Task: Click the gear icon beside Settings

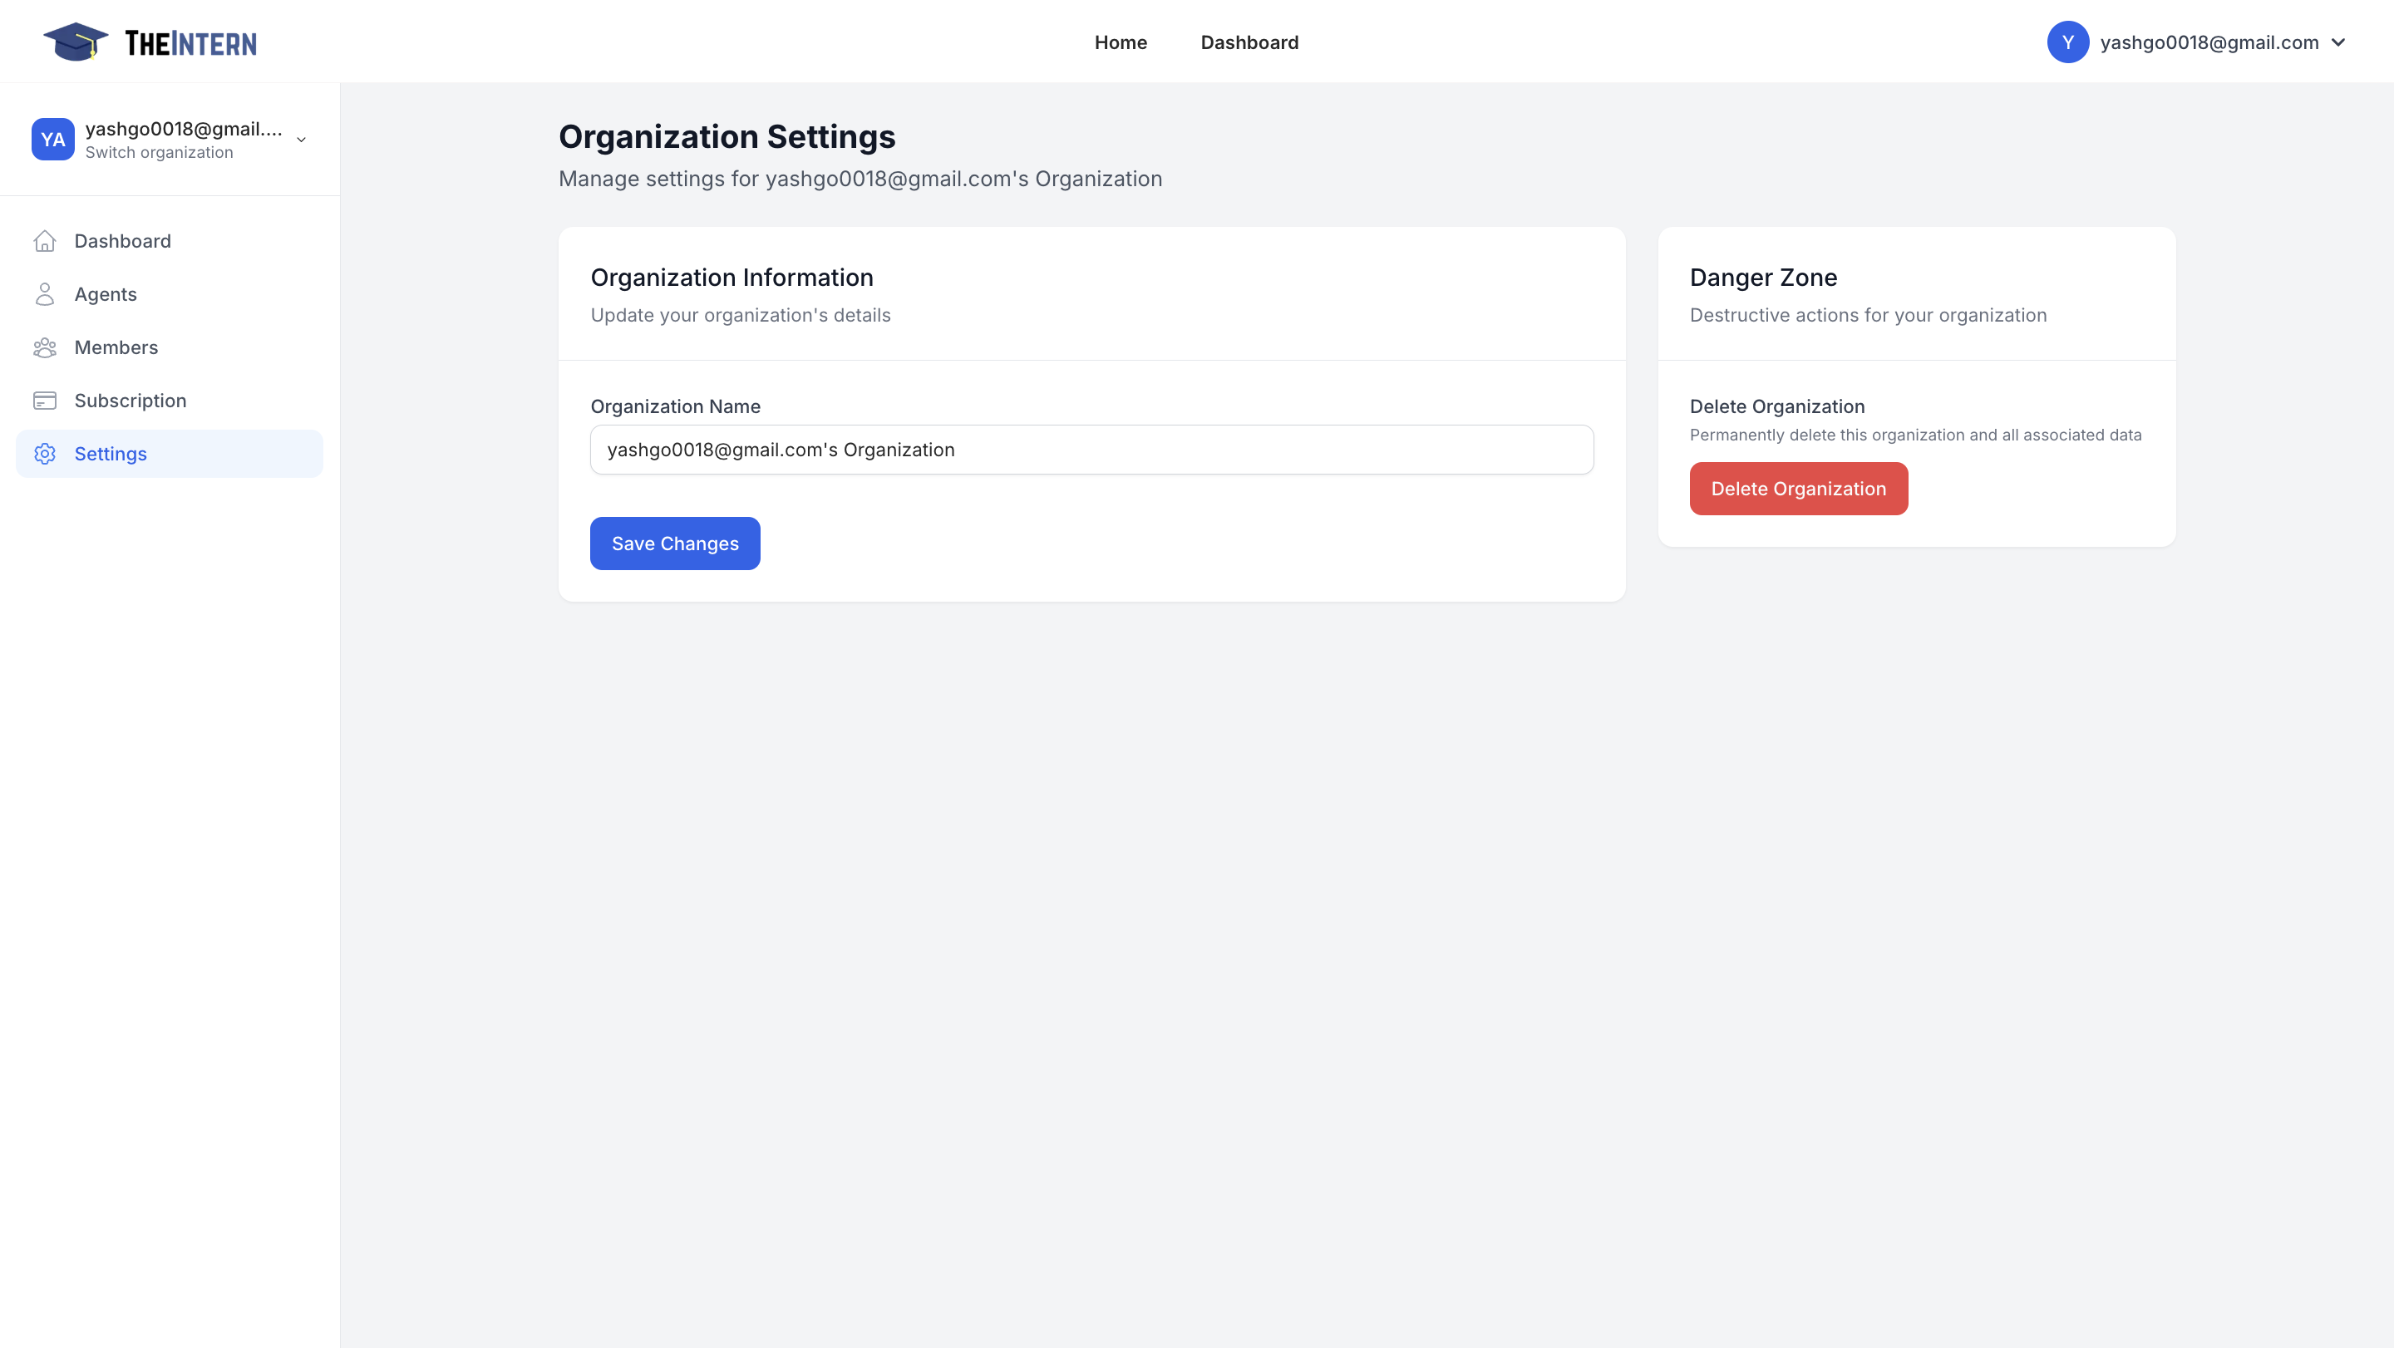Action: click(46, 454)
